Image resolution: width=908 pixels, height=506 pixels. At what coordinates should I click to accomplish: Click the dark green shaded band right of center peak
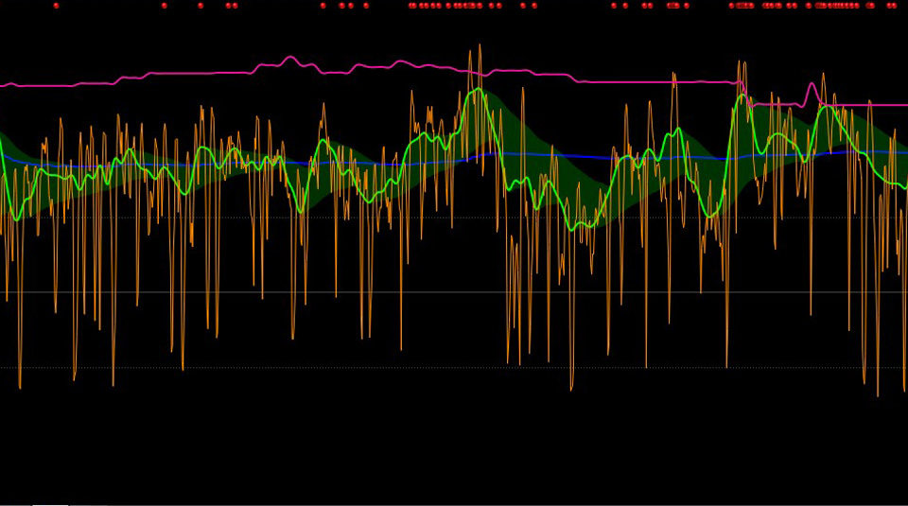coord(530,142)
